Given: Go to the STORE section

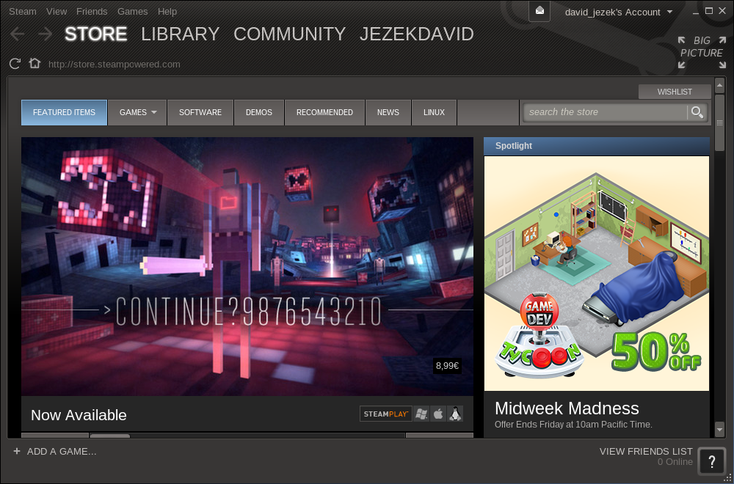Looking at the screenshot, I should click(x=96, y=34).
